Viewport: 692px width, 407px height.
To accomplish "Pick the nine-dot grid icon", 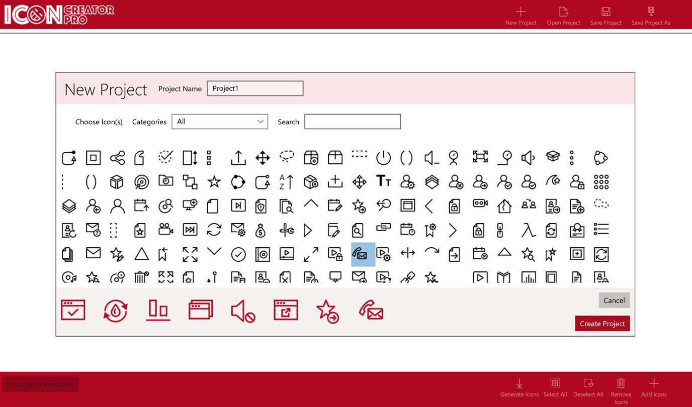I will (601, 182).
